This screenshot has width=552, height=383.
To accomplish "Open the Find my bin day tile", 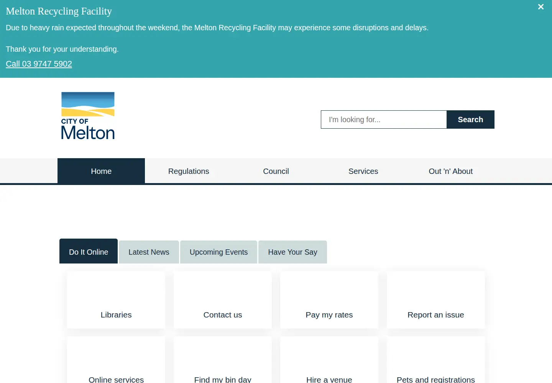I will 223,360.
